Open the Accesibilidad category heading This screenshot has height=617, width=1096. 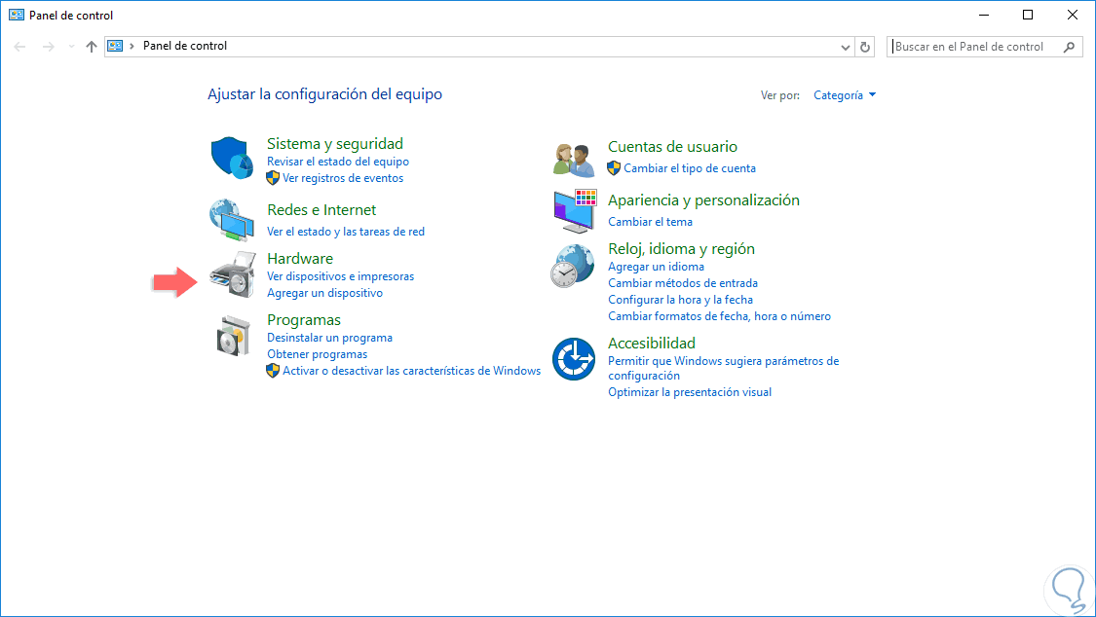652,344
